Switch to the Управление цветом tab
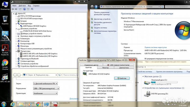190x107 pixels. [91, 65]
